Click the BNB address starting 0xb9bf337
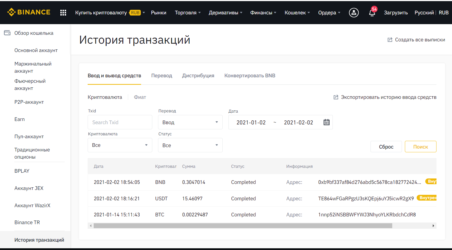 370,182
